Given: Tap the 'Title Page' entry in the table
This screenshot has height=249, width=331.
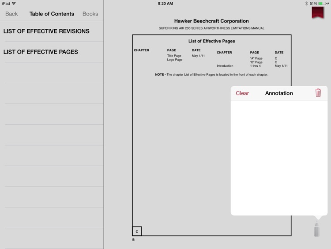Looking at the screenshot, I should point(174,56).
